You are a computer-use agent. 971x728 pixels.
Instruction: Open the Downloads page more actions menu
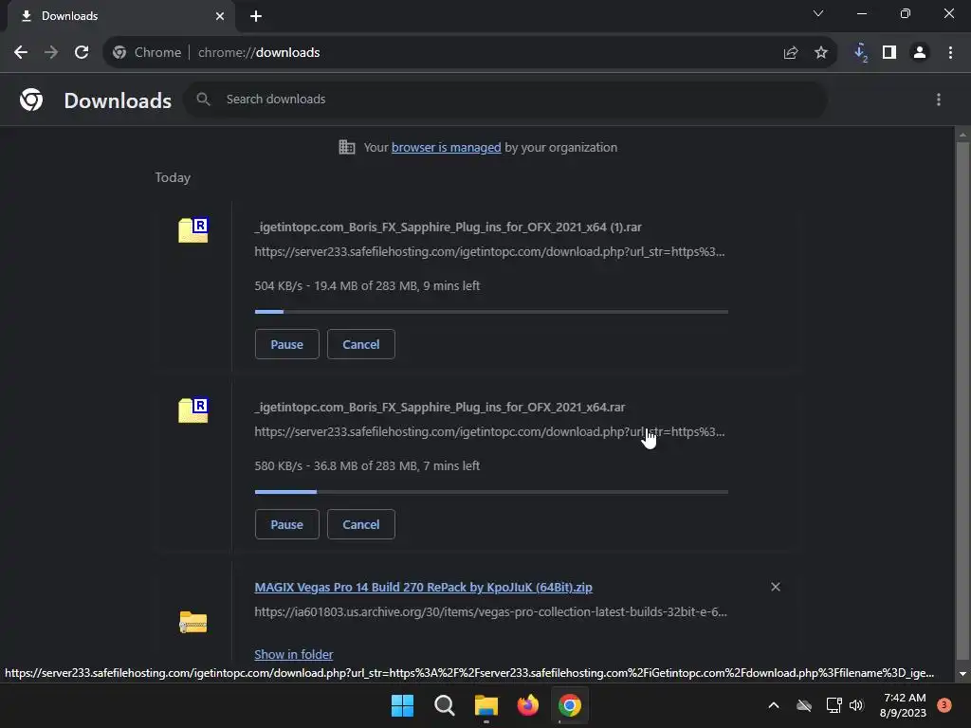(x=938, y=100)
